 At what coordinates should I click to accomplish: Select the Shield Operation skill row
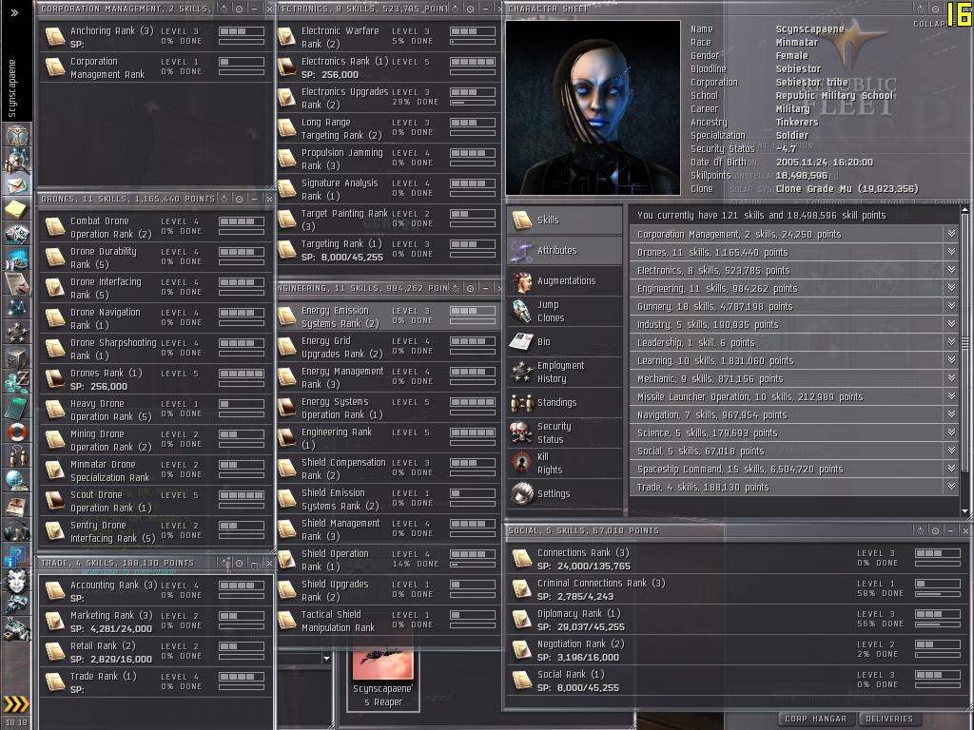point(389,560)
